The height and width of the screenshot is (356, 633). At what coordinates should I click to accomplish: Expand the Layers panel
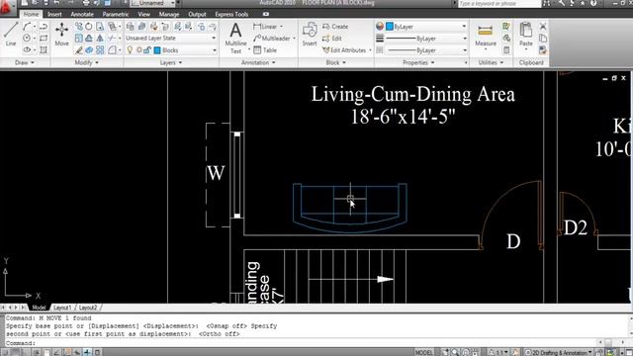coord(171,62)
